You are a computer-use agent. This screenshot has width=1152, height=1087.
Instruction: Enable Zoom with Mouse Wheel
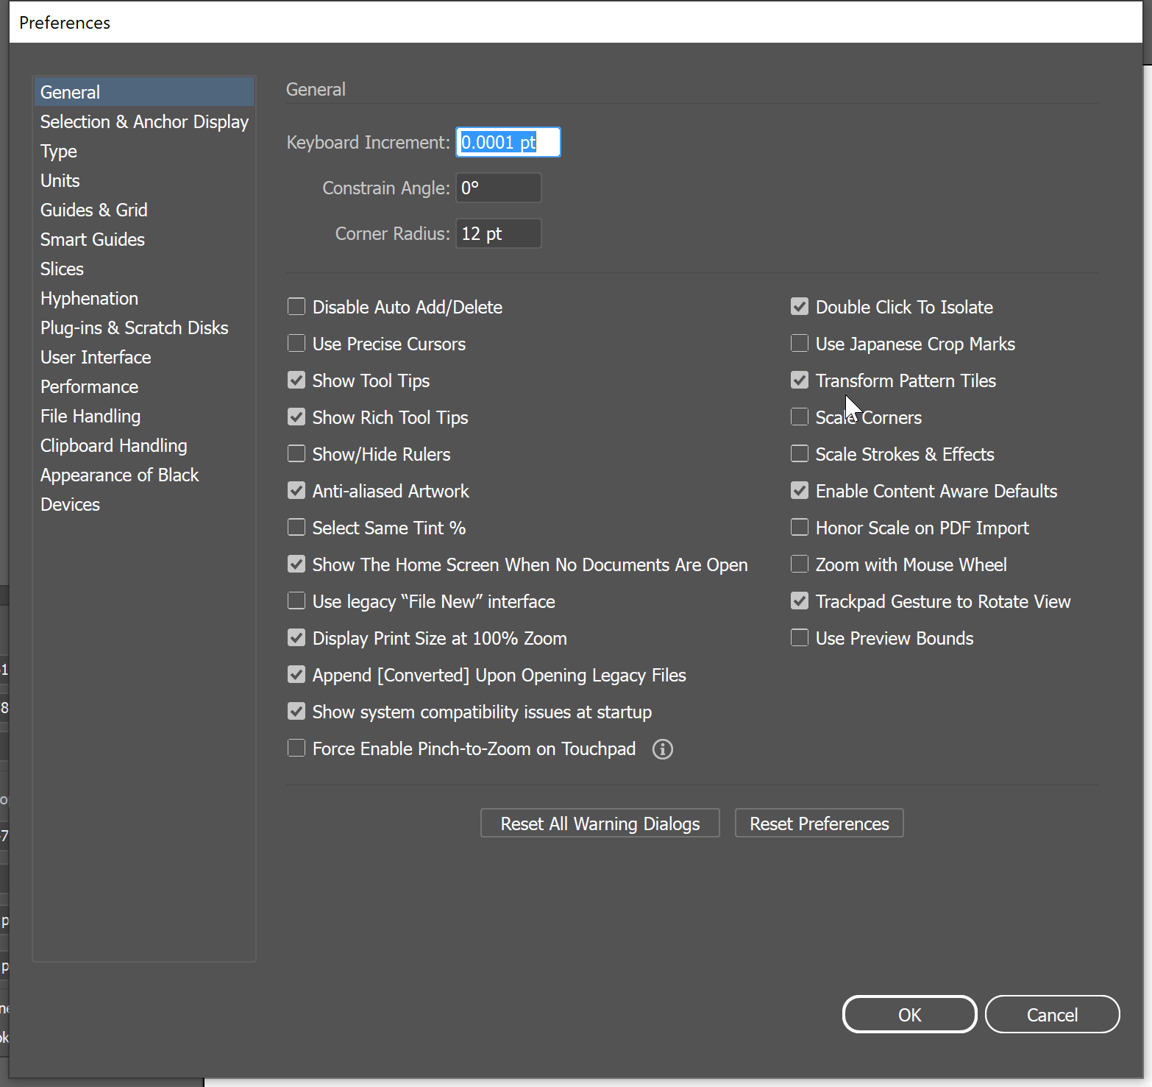point(799,564)
